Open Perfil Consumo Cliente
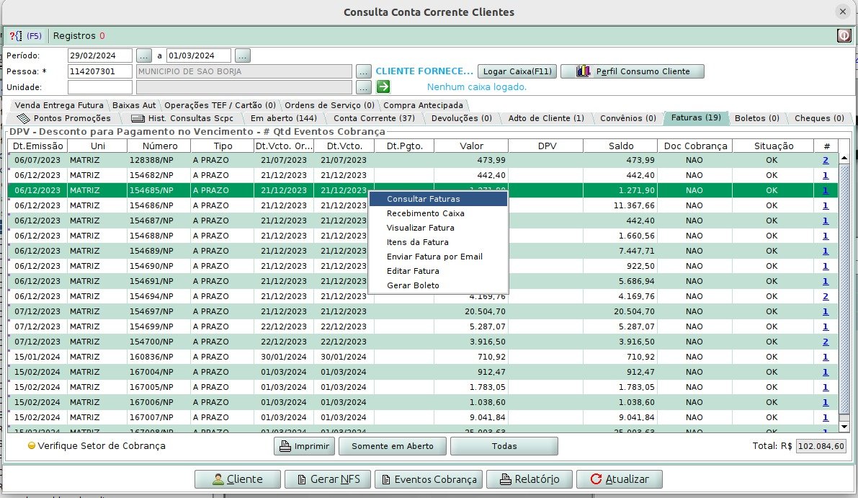Screen dimensions: 858x498 click(x=632, y=71)
